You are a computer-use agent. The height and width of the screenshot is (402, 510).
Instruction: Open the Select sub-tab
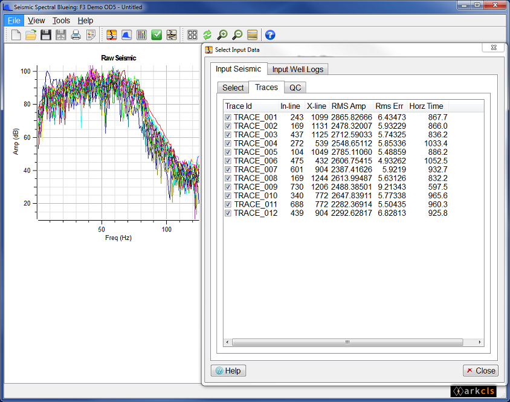(233, 88)
